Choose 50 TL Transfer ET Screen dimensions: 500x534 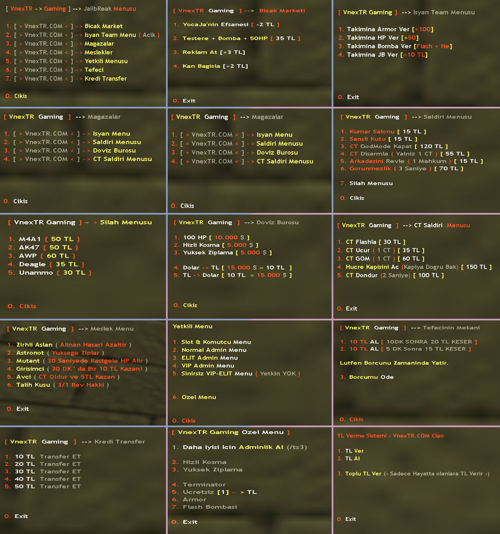(43, 487)
